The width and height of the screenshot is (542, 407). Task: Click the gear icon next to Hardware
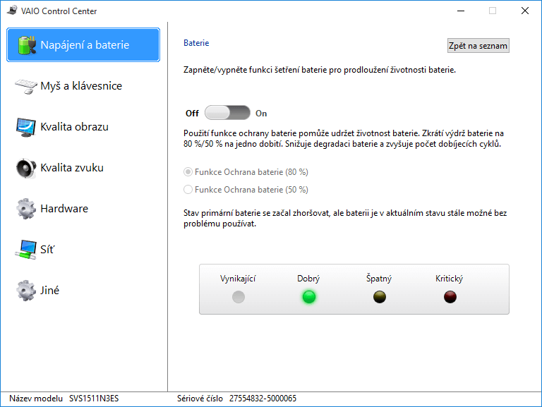coord(26,209)
